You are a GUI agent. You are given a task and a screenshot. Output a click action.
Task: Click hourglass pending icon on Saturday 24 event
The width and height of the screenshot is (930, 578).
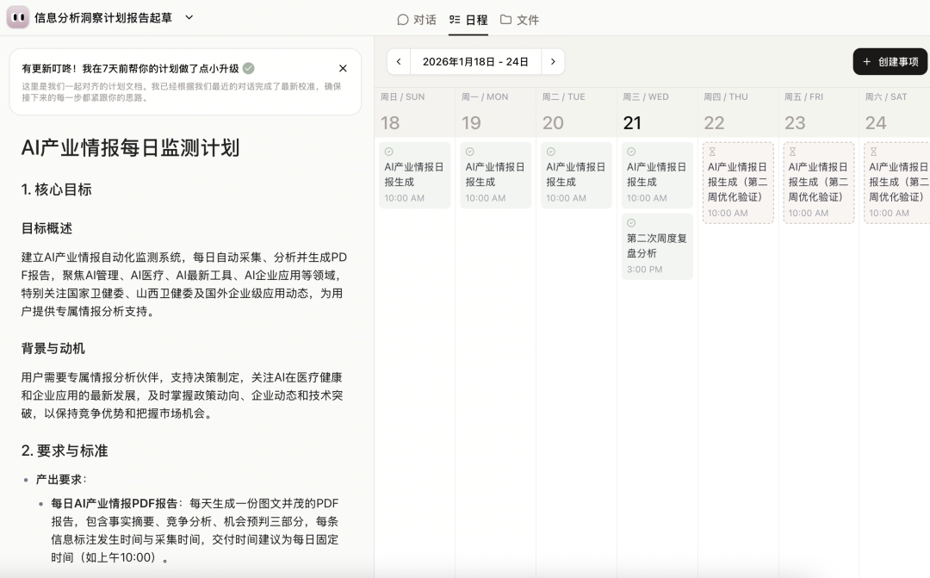point(873,152)
